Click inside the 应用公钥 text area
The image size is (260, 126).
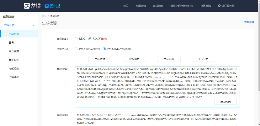coord(157,119)
